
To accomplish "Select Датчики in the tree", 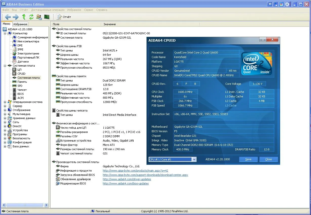I will pyautogui.click(x=23, y=62).
